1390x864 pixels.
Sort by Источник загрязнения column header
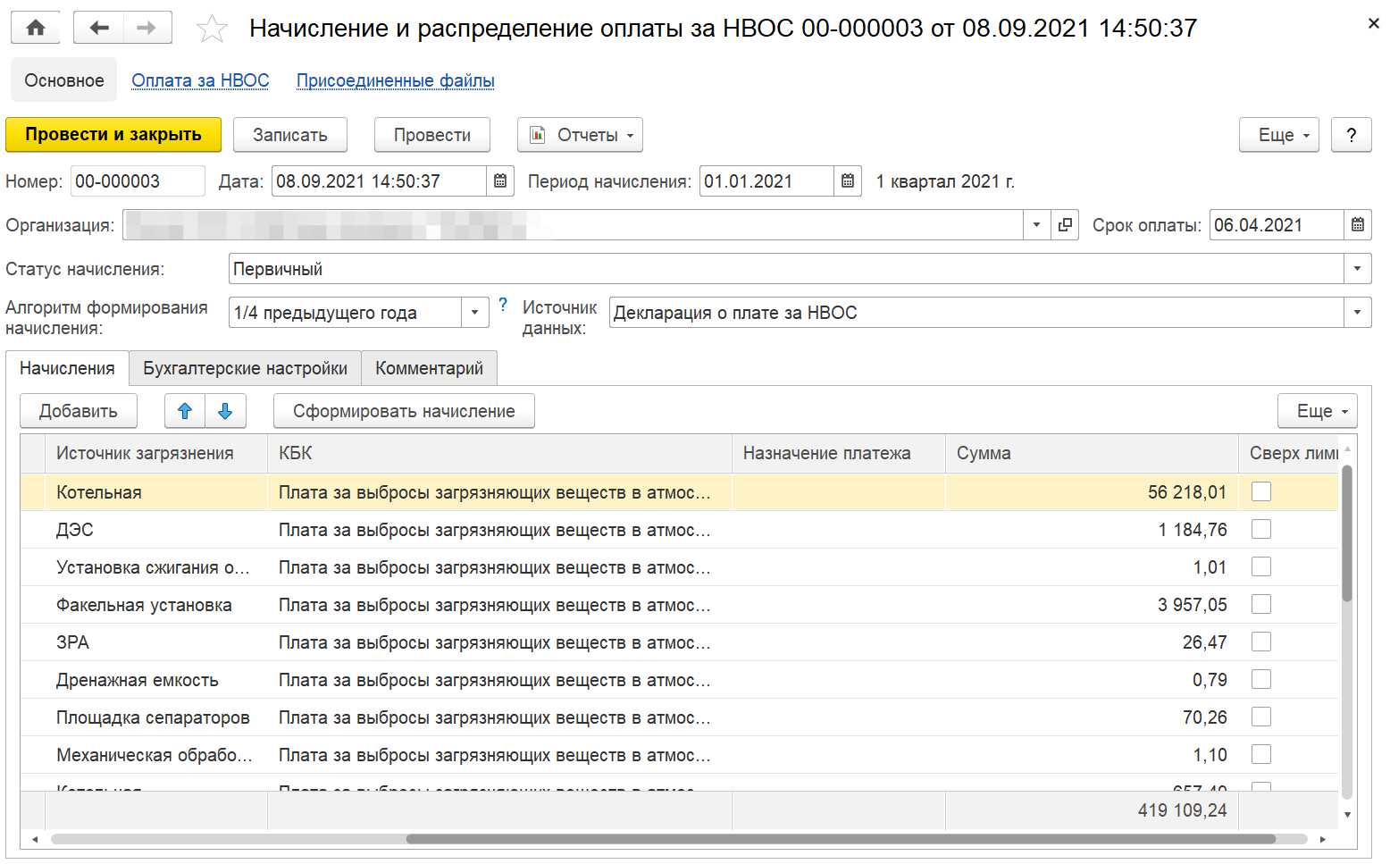point(156,453)
